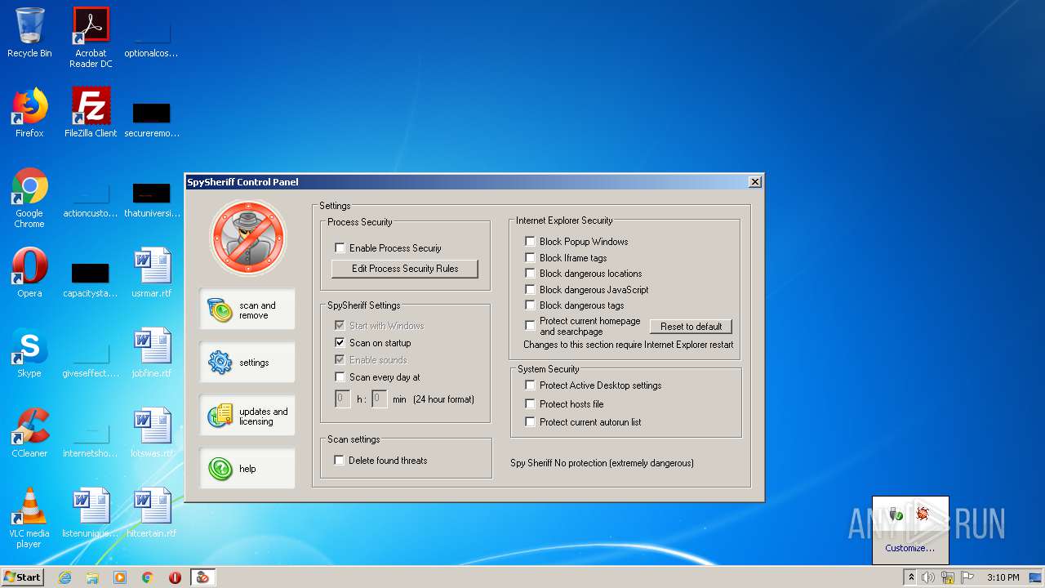
Task: Open Windows Explorer from the taskbar
Action: click(92, 577)
